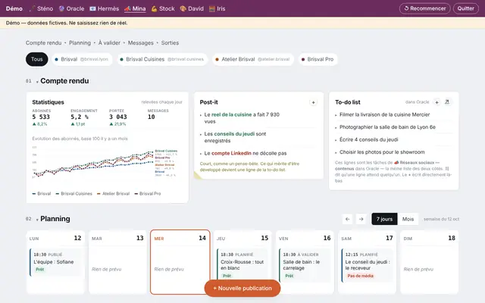
Task: Go to next week arrow
Action: pos(361,219)
